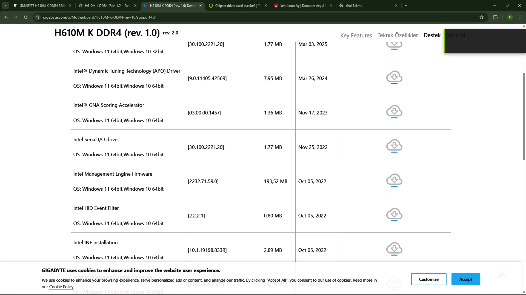The height and width of the screenshot is (295, 526).
Task: Reload the current page
Action: tap(26, 17)
